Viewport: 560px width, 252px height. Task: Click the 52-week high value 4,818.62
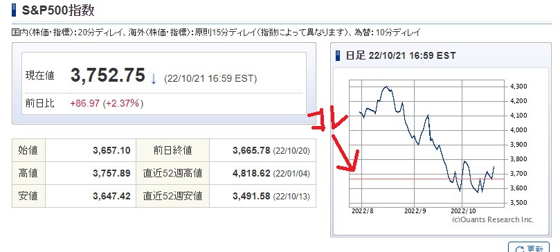(251, 173)
